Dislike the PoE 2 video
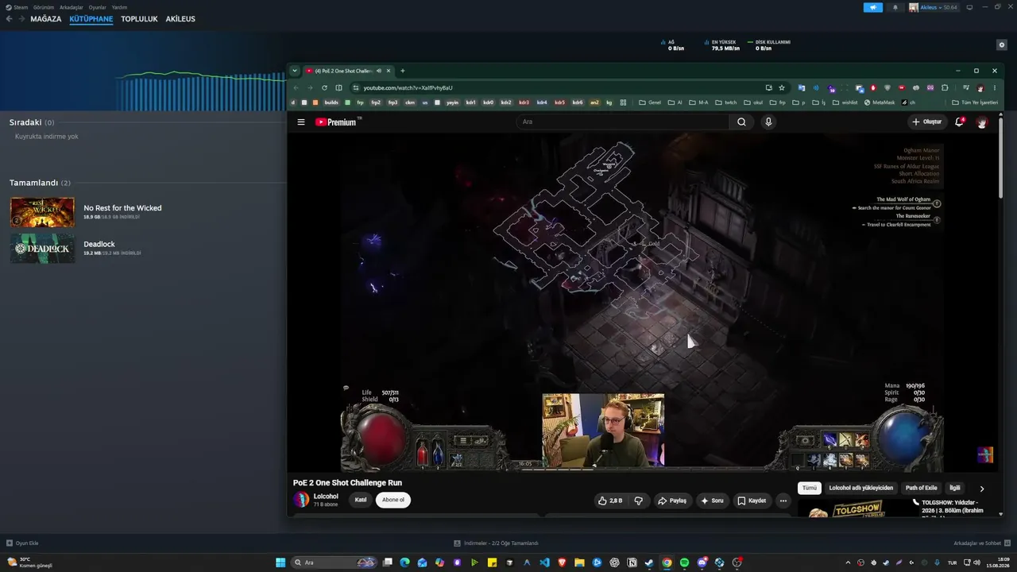 (638, 500)
